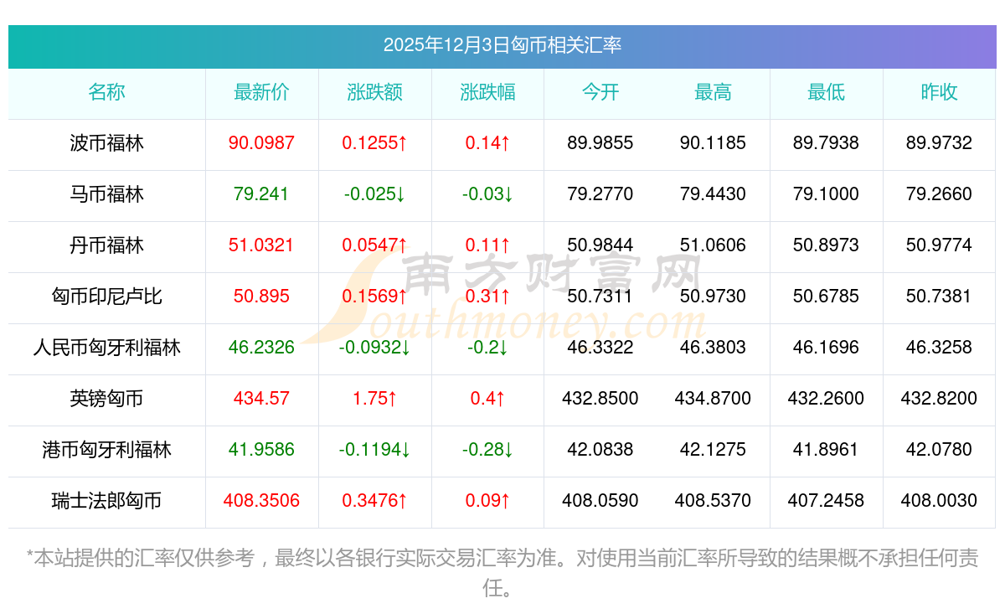This screenshot has width=1005, height=614.
Task: Click change amount 1.75↑
Action: click(375, 399)
